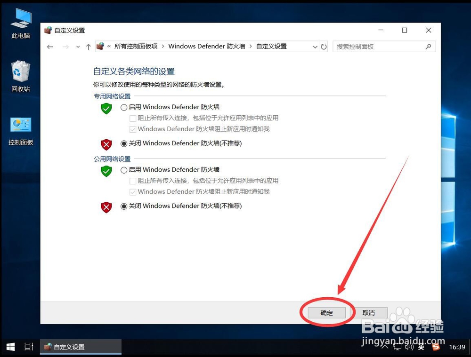Viewport: 471px width, 357px height.
Task: Click the 英 input method indicator
Action: coord(421,347)
